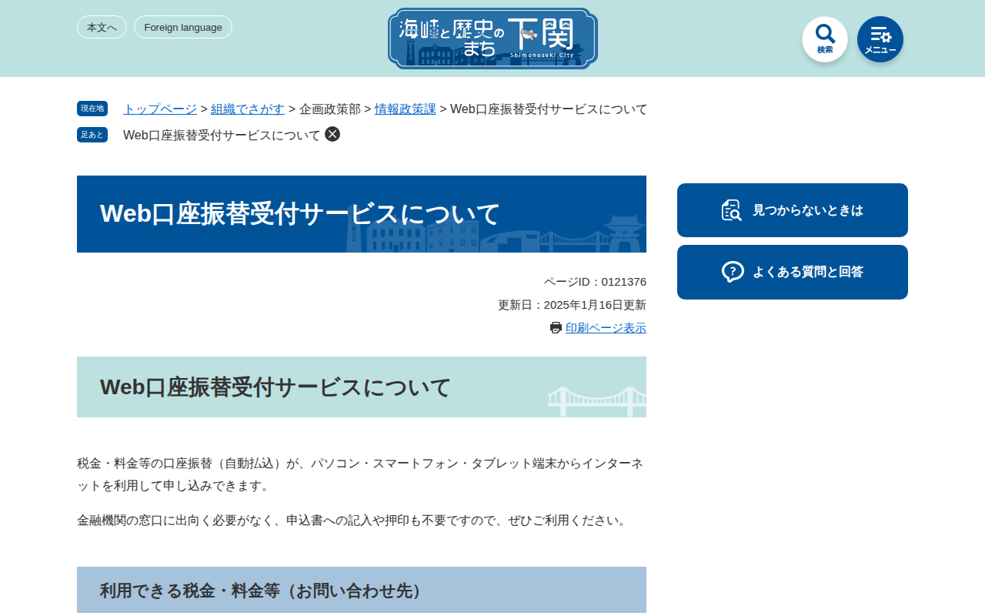Go to トップページ breadcrumb link
The height and width of the screenshot is (616, 985).
coord(160,109)
